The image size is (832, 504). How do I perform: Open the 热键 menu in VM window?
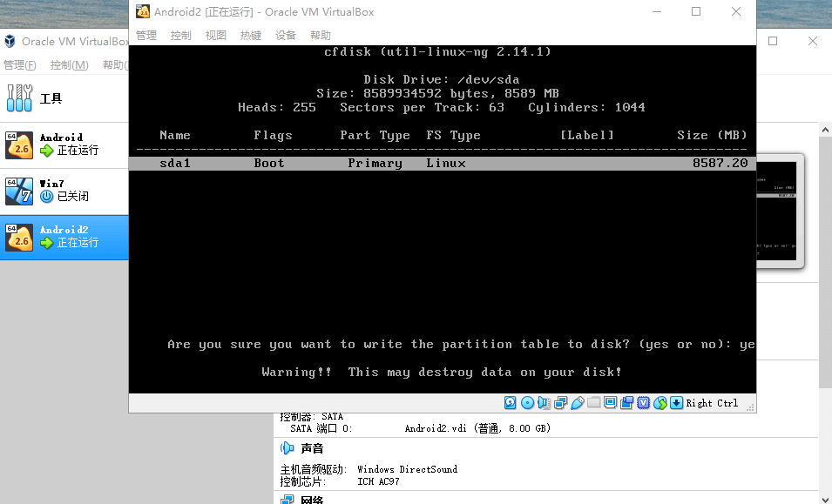pos(251,36)
